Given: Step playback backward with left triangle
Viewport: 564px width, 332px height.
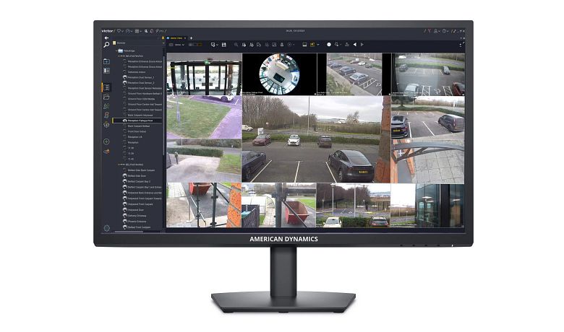Looking at the screenshot, I should tap(354, 45).
